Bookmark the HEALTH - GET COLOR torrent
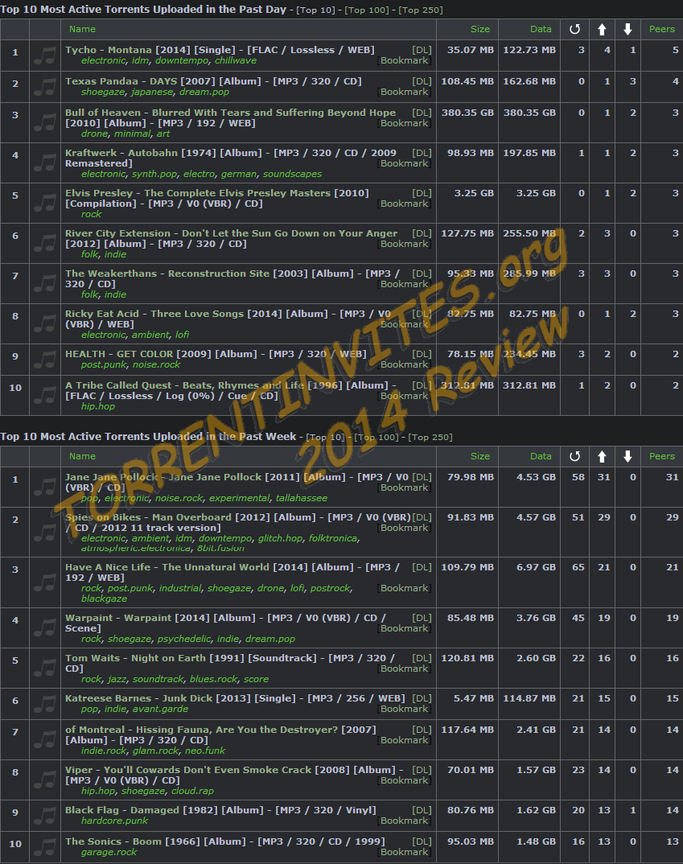 click(x=405, y=364)
